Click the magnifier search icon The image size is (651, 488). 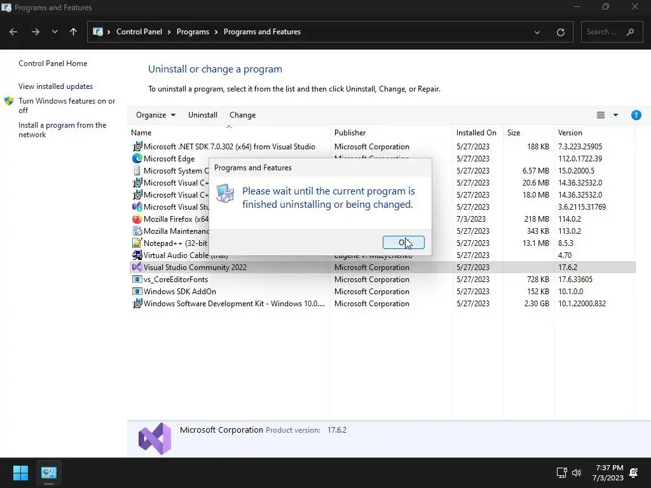[630, 32]
